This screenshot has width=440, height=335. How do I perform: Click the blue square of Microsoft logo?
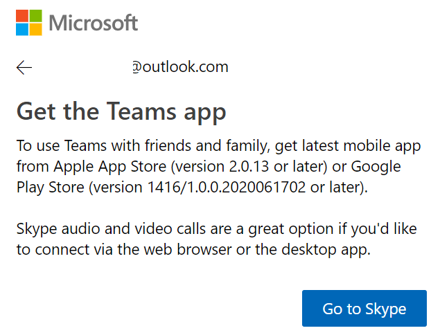(x=23, y=28)
